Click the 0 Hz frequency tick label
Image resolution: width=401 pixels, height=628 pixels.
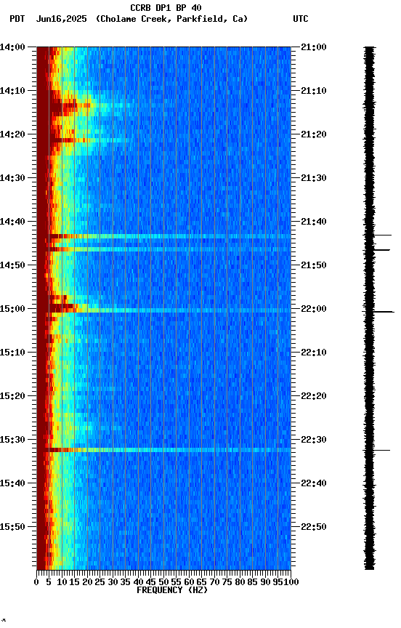click(x=36, y=582)
